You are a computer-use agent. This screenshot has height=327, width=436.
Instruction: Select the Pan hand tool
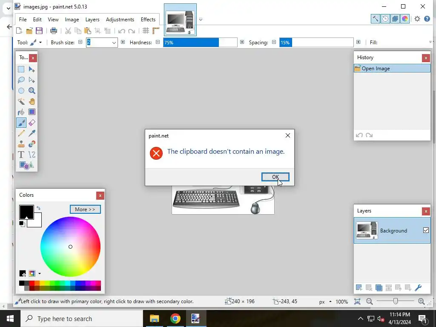[32, 101]
